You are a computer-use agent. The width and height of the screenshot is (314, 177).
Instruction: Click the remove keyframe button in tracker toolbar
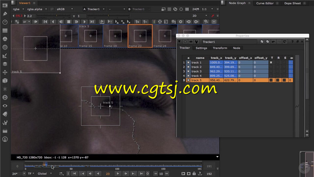(x=145, y=22)
